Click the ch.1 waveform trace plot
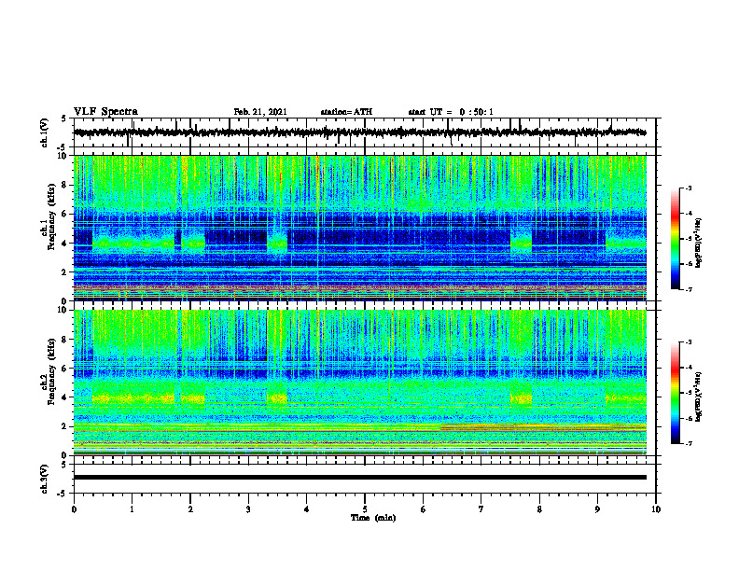739x571 pixels. point(359,132)
